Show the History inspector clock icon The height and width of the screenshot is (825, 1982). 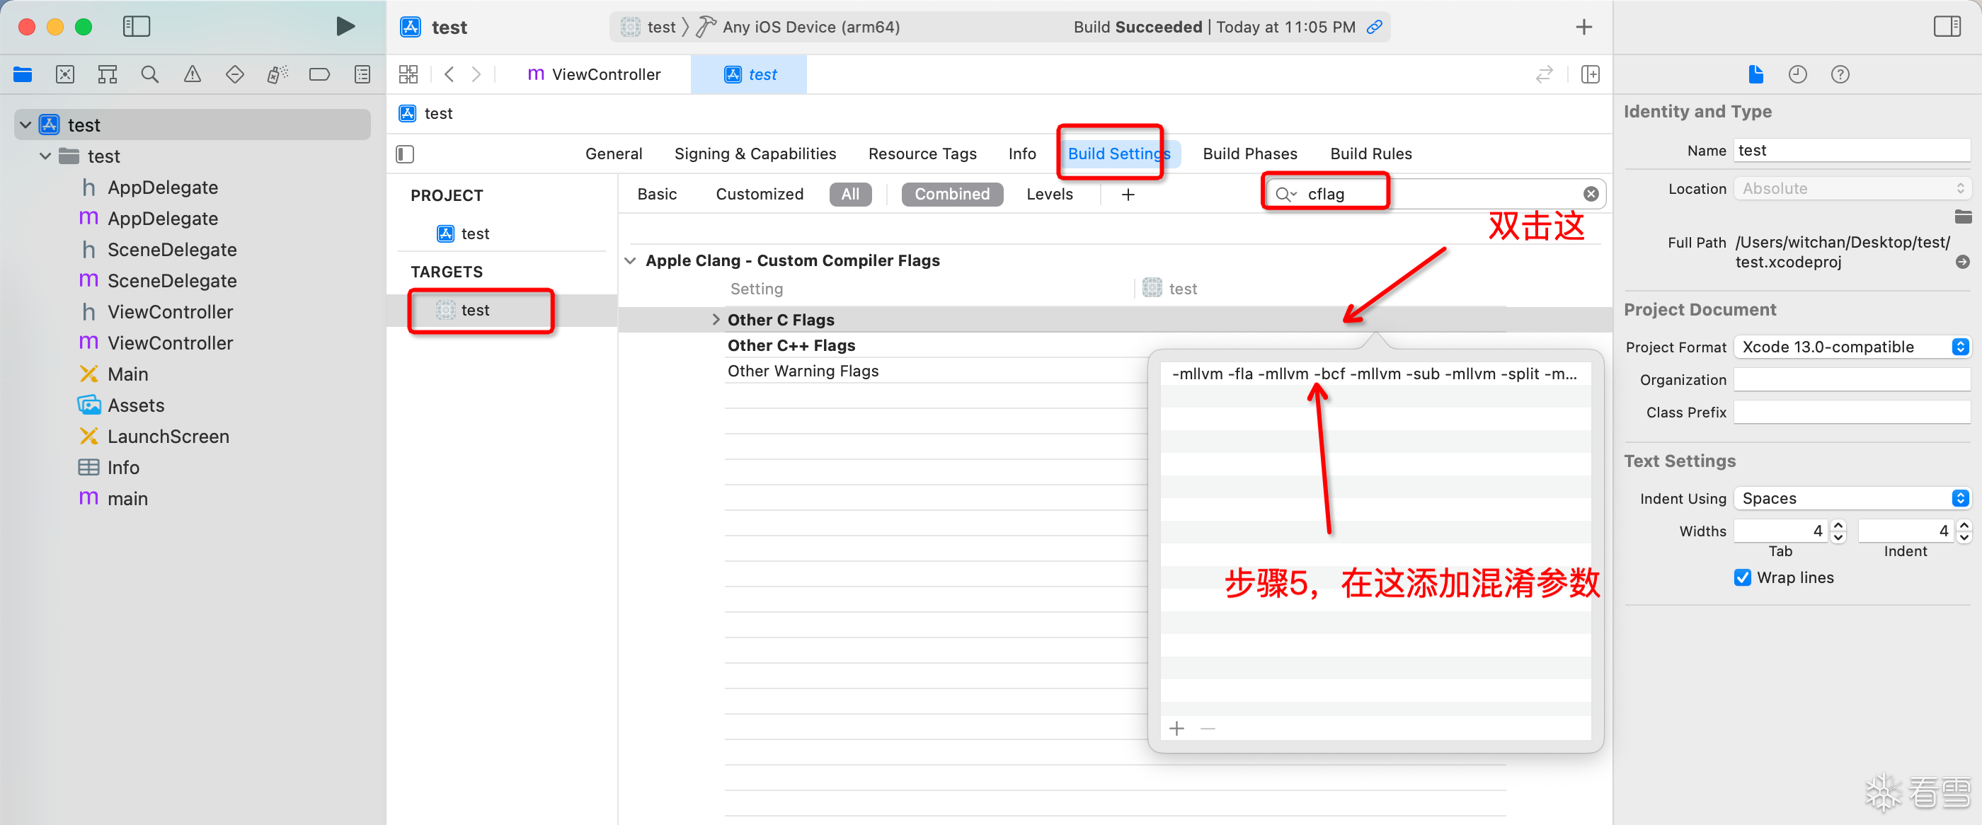click(x=1797, y=74)
